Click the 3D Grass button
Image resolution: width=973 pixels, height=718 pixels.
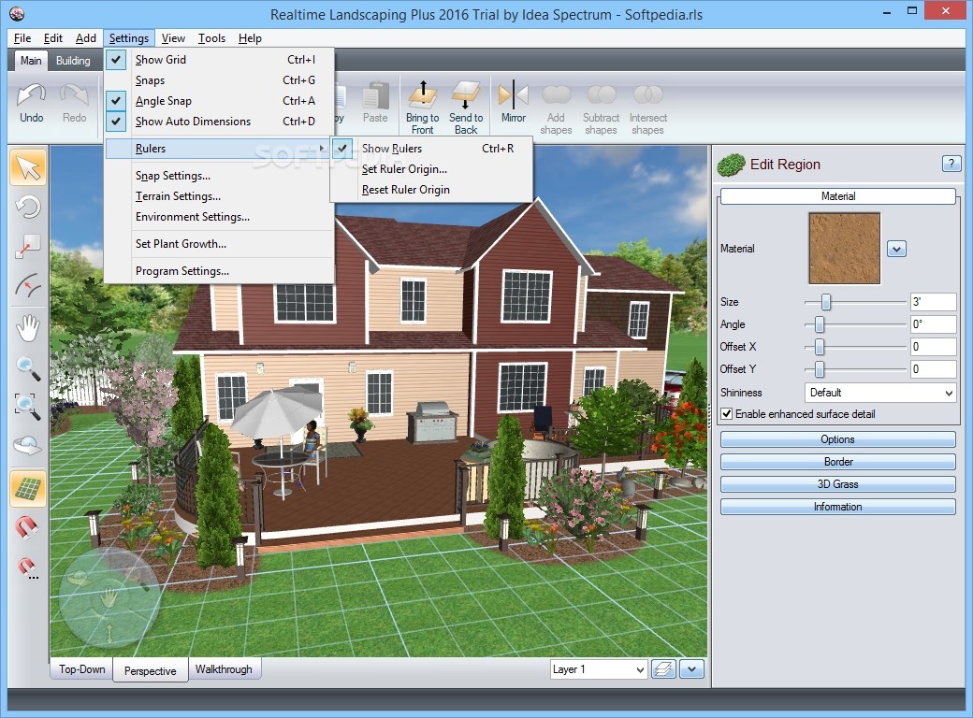coord(837,484)
